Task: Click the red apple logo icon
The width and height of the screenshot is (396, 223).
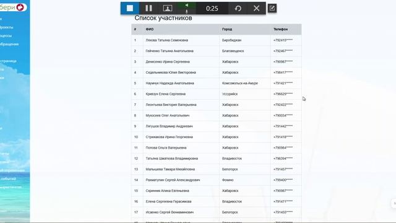Action: pyautogui.click(x=20, y=7)
